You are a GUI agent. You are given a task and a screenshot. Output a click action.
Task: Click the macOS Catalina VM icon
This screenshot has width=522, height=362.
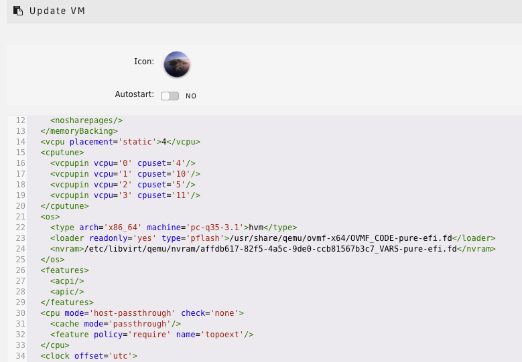177,64
